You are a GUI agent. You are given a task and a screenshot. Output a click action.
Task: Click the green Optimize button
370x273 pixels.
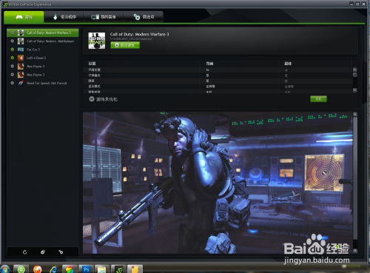(318, 99)
